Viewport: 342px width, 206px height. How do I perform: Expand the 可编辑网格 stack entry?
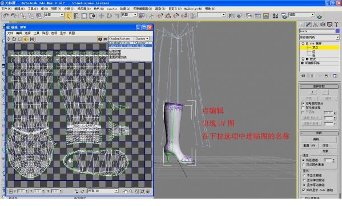(x=302, y=63)
